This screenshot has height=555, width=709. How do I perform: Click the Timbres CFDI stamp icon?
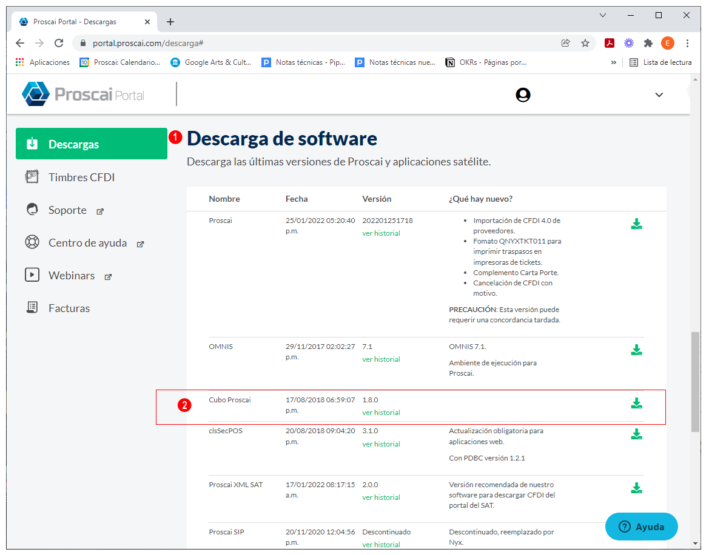32,176
